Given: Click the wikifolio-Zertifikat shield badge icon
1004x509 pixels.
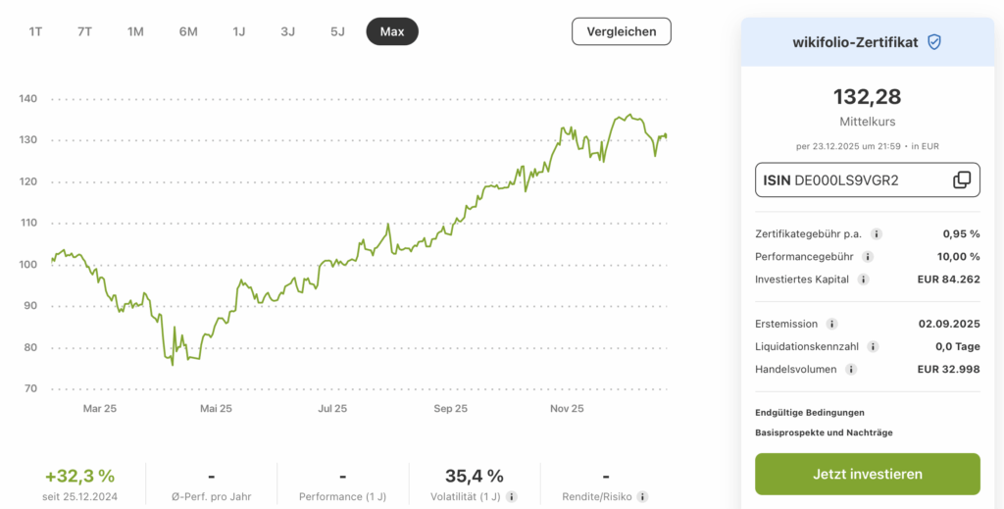Looking at the screenshot, I should click(x=934, y=42).
